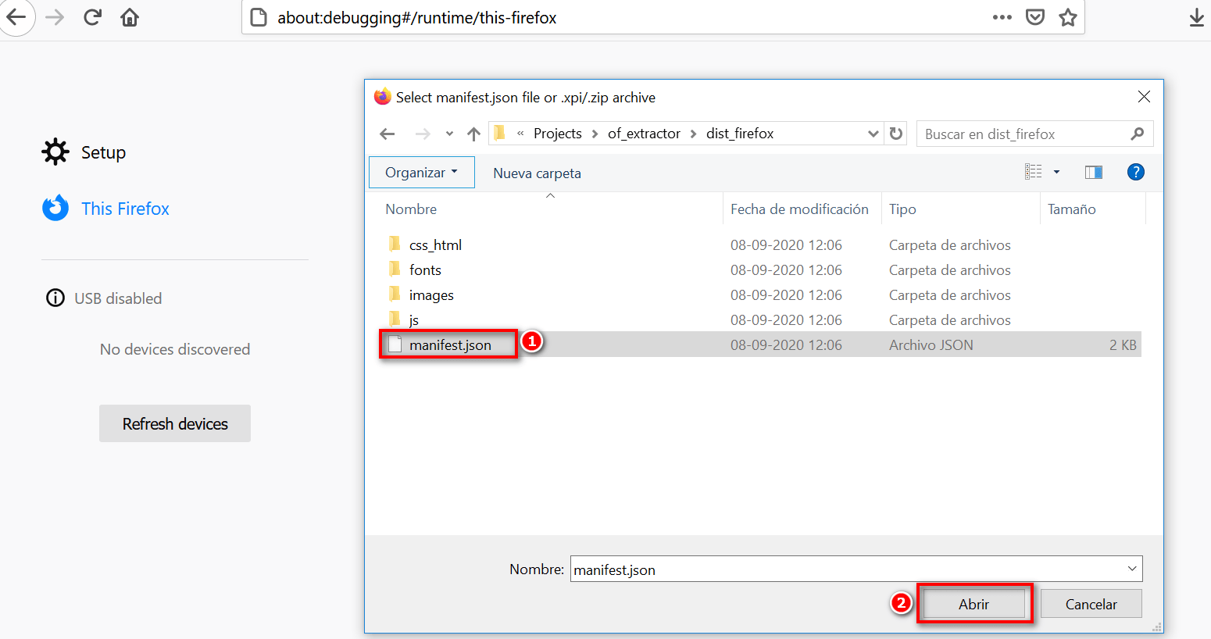Viewport: 1211px width, 639px height.
Task: Click dist_firefox in breadcrumb path
Action: [x=740, y=134]
